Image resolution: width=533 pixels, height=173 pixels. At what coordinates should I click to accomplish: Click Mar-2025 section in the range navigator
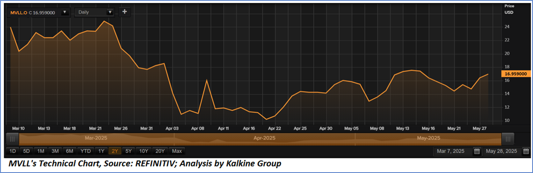tap(97, 138)
